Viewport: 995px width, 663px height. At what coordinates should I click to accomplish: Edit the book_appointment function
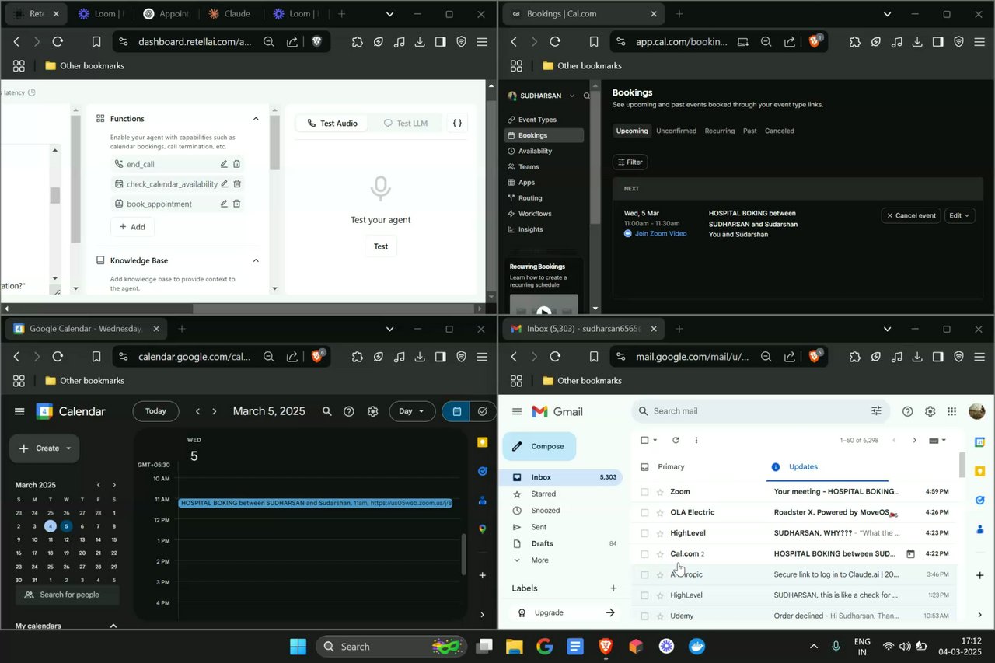[x=224, y=204]
